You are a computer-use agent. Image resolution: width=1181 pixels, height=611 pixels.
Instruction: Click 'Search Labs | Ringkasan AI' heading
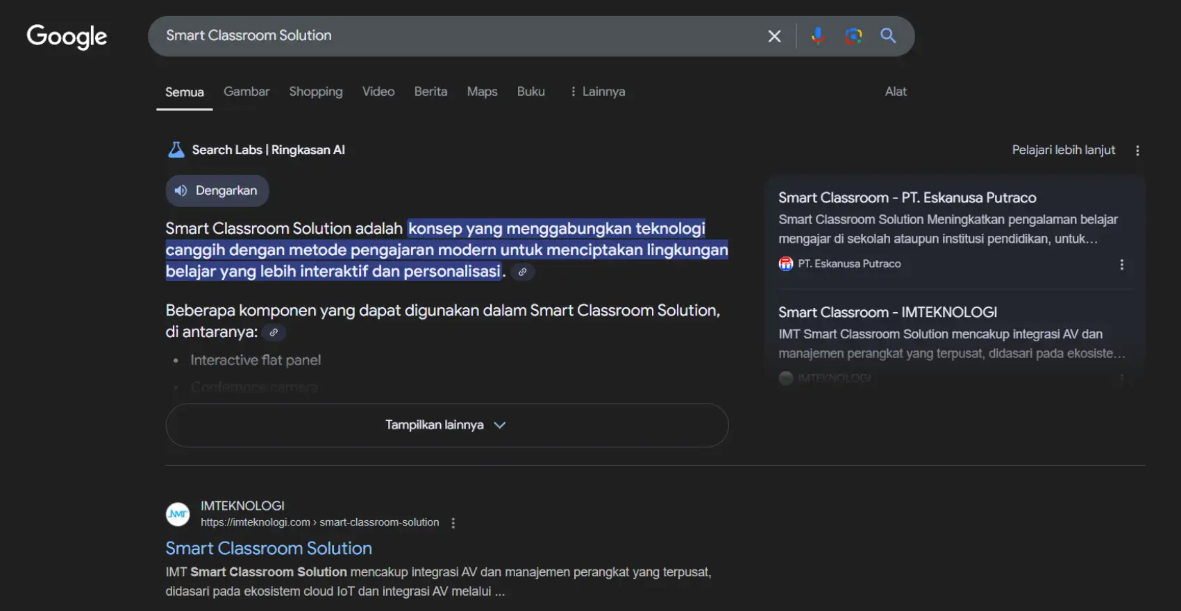268,150
